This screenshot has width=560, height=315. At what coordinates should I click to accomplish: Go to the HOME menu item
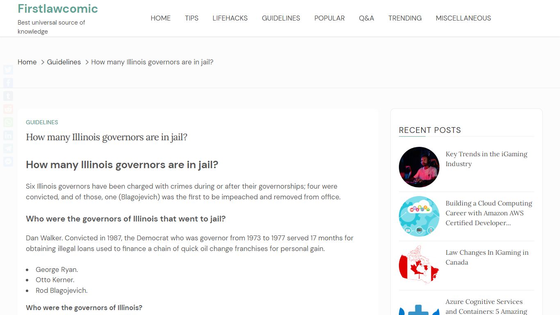[x=161, y=18]
